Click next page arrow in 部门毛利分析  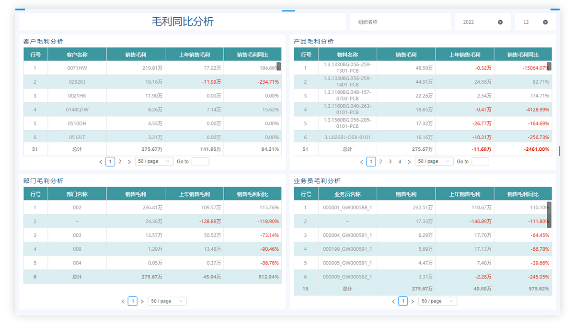click(142, 301)
